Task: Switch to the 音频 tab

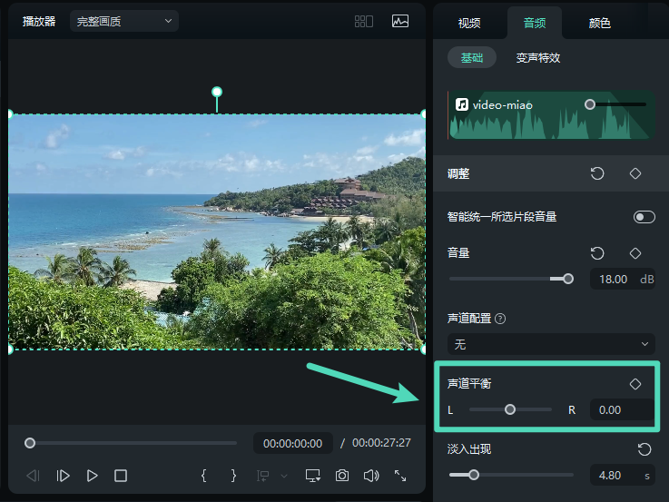Action: tap(534, 23)
